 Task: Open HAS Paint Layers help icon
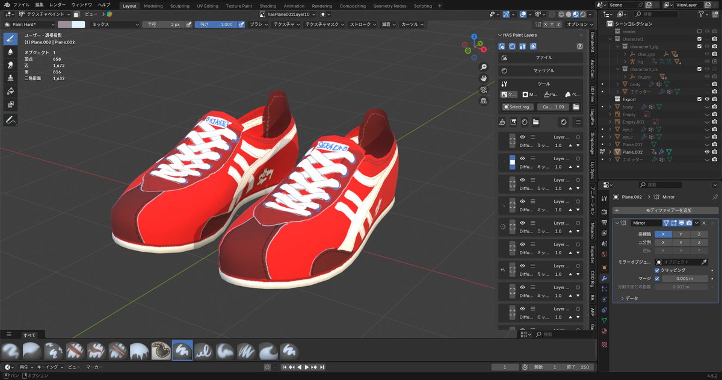tap(579, 46)
